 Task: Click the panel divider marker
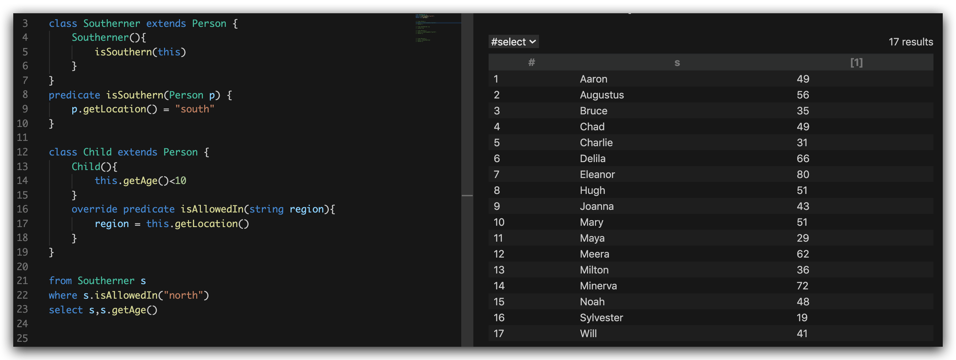tap(467, 195)
